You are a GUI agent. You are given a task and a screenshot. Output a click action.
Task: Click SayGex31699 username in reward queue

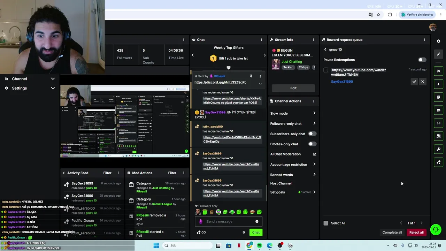(342, 82)
